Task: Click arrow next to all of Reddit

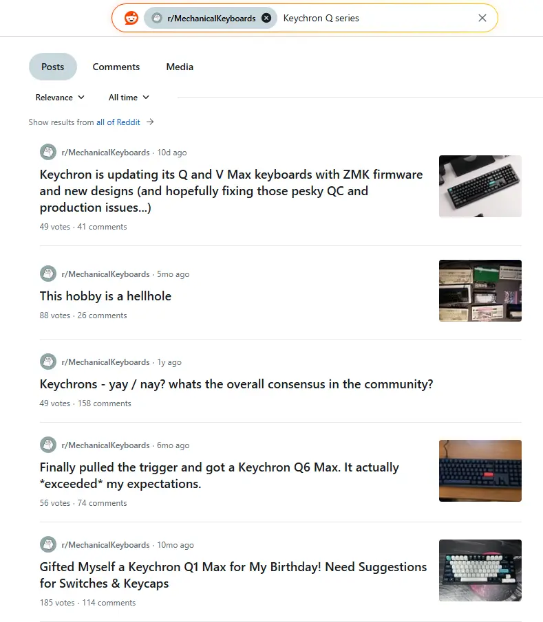Action: tap(150, 122)
